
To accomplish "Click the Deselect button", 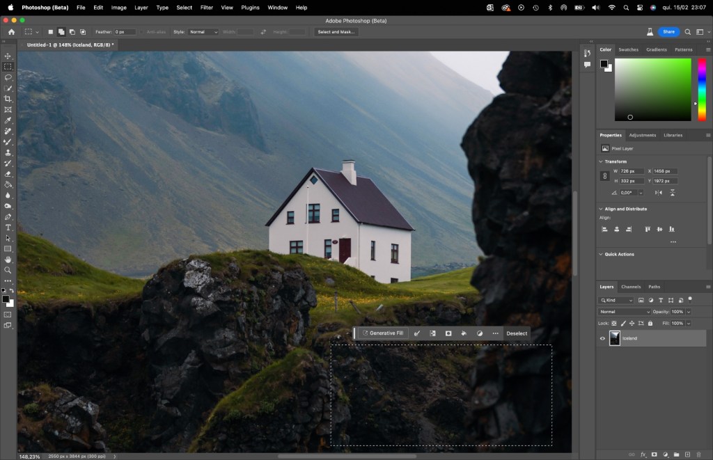I will [x=517, y=333].
